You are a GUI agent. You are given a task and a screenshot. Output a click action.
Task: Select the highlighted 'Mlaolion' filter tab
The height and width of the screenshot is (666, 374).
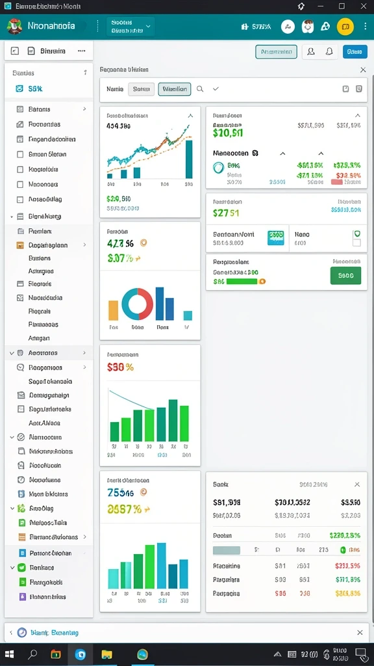(175, 89)
